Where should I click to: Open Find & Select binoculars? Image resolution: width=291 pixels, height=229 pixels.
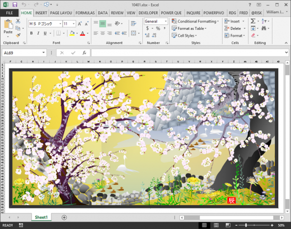coord(264,28)
